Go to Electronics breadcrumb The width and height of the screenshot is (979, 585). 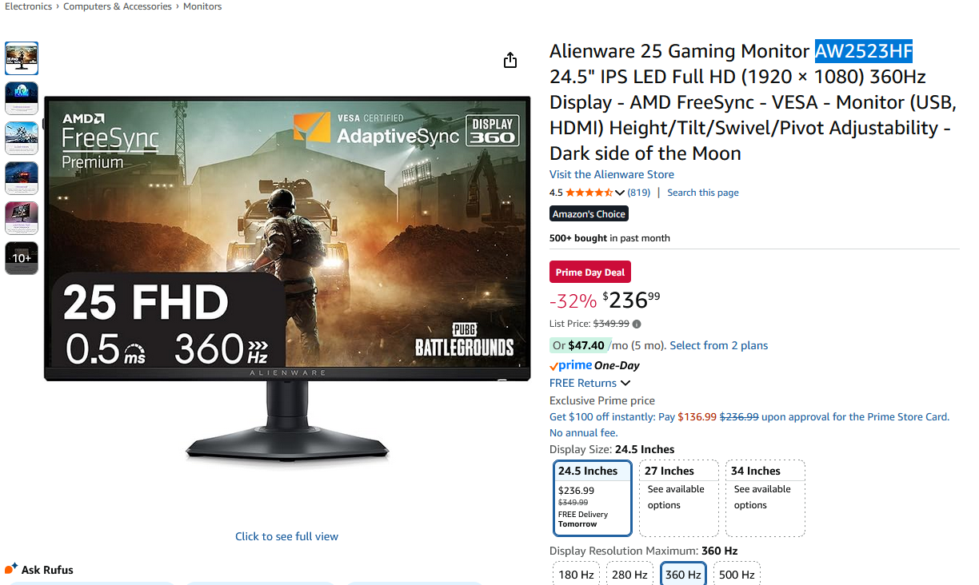[x=28, y=6]
